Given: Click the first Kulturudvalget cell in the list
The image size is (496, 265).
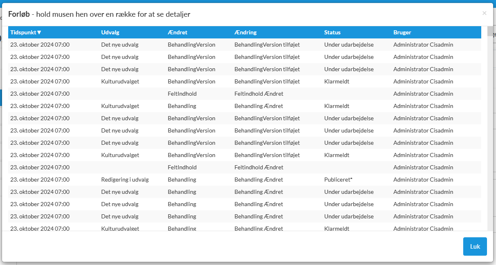Looking at the screenshot, I should point(120,81).
